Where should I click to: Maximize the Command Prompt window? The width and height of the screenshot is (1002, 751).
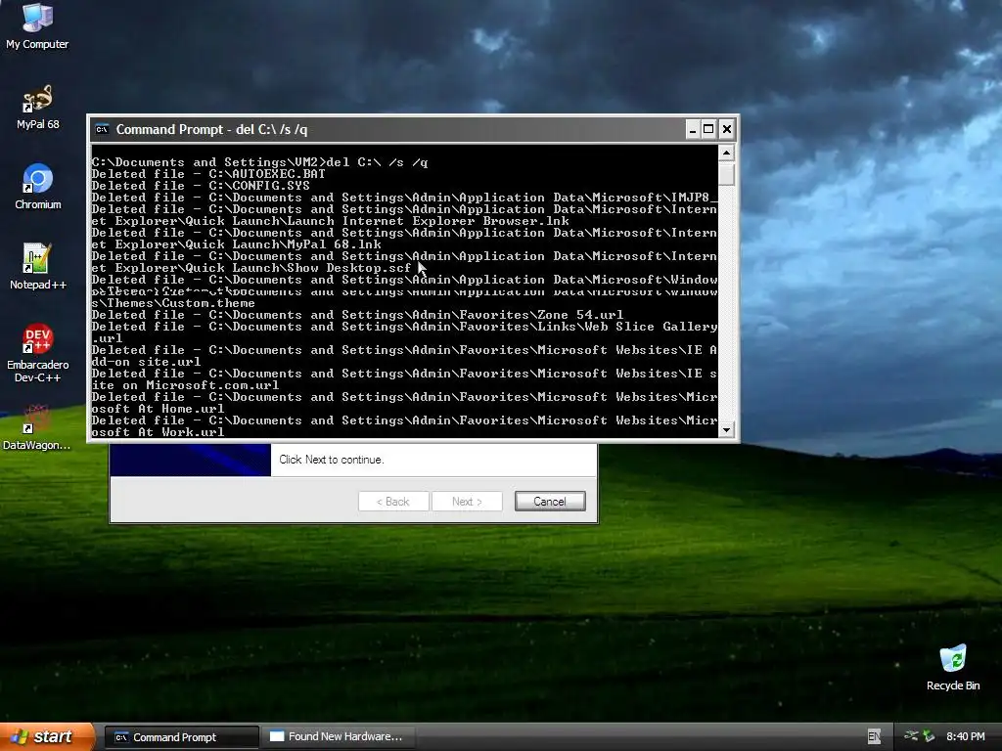click(708, 130)
